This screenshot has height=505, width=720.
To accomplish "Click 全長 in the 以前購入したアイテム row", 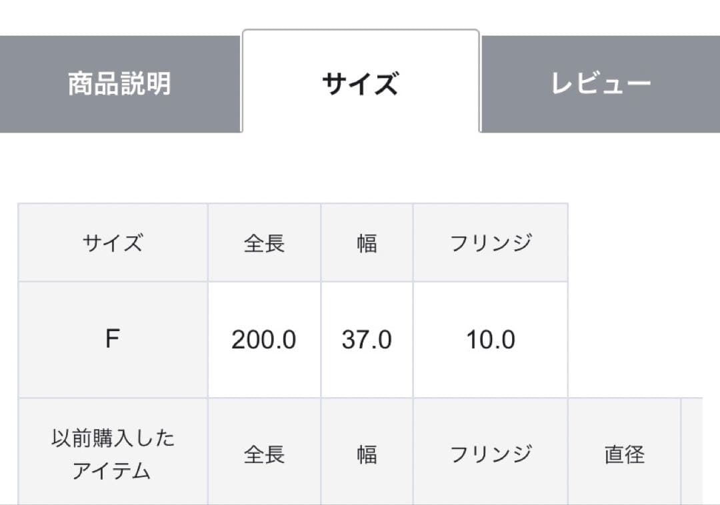I will tap(264, 454).
